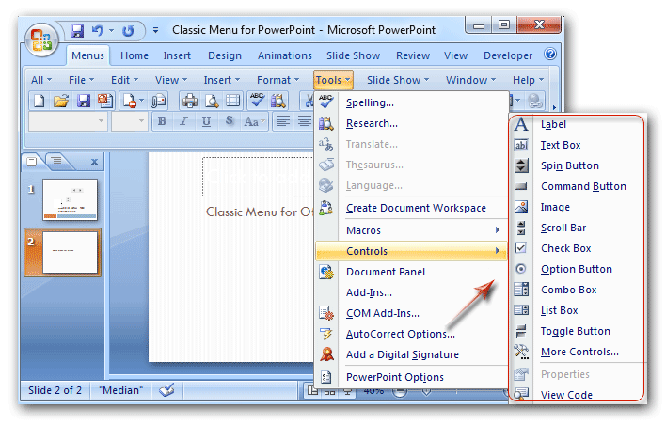
Task: Click the Label control A icon
Action: (x=521, y=124)
